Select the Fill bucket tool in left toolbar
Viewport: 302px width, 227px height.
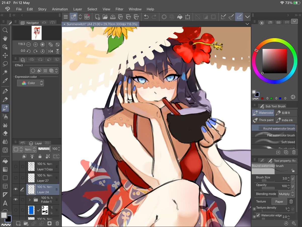(5, 161)
